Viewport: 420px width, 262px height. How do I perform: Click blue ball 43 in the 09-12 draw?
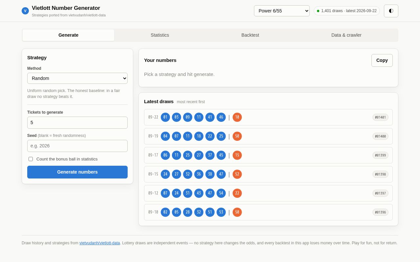(x=199, y=193)
